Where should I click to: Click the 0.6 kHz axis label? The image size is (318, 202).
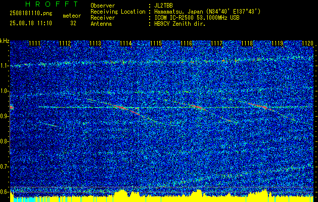[x=4, y=192]
